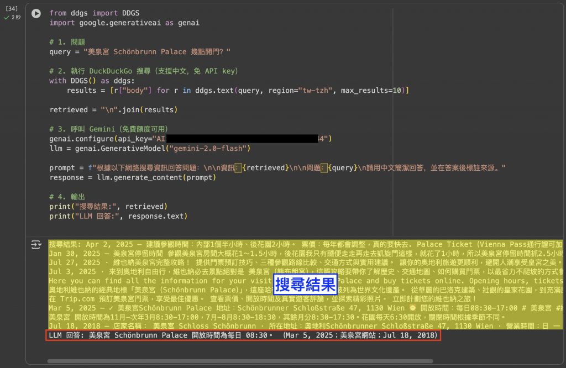Click the 'print("搜尋結果:", retrieved)' line
Image resolution: width=566 pixels, height=368 pixels.
pyautogui.click(x=108, y=206)
